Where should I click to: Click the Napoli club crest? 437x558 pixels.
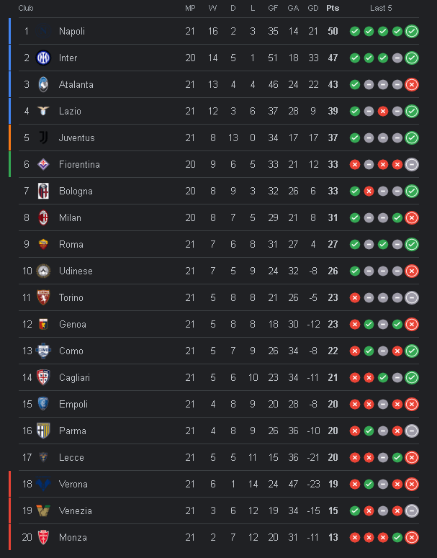point(43,31)
